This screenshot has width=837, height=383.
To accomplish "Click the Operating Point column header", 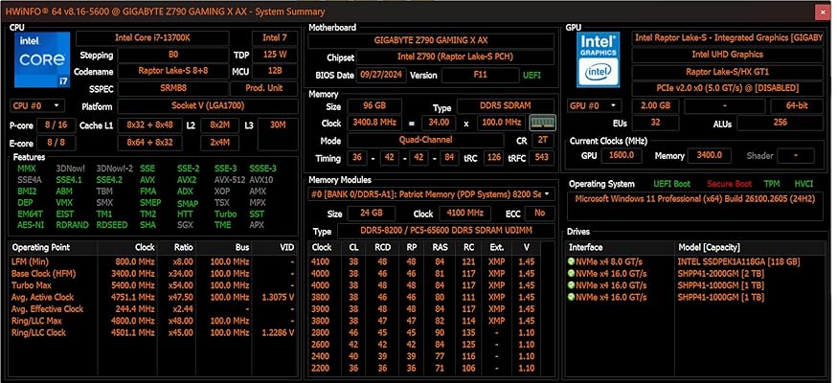I will point(40,246).
